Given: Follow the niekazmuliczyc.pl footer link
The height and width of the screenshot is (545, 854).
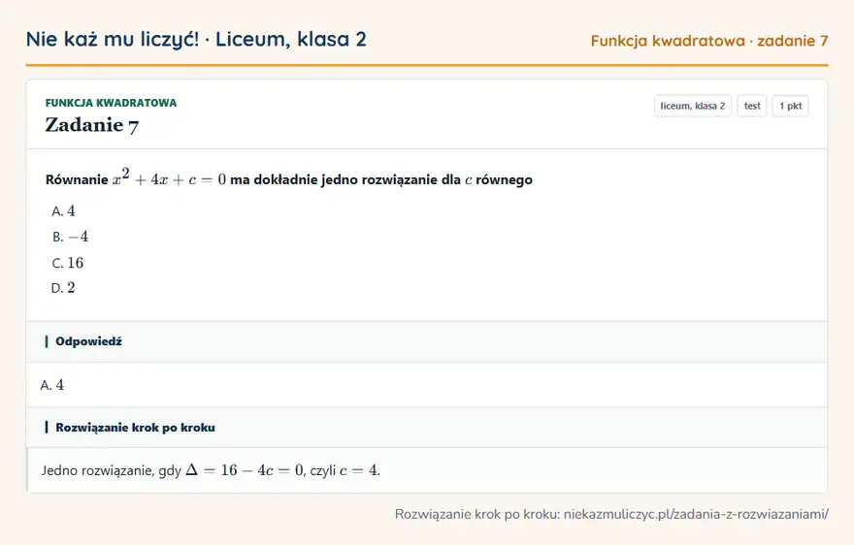Looking at the screenshot, I should (696, 514).
